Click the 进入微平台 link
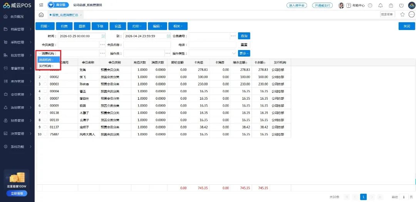The width and height of the screenshot is (416, 202). point(297,5)
